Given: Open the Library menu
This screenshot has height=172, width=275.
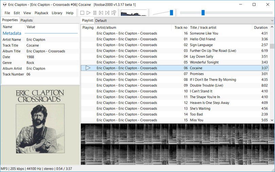Looking at the screenshot, I should pos(57,13).
